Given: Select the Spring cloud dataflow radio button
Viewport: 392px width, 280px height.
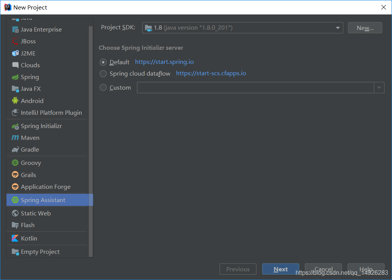Looking at the screenshot, I should coord(103,74).
